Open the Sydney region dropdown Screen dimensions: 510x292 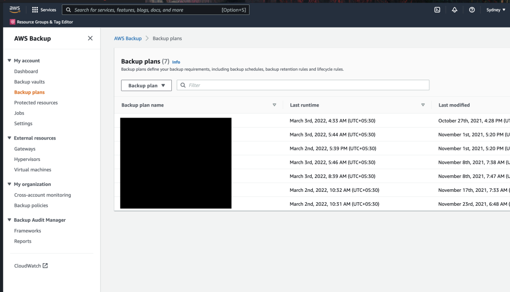[495, 9]
